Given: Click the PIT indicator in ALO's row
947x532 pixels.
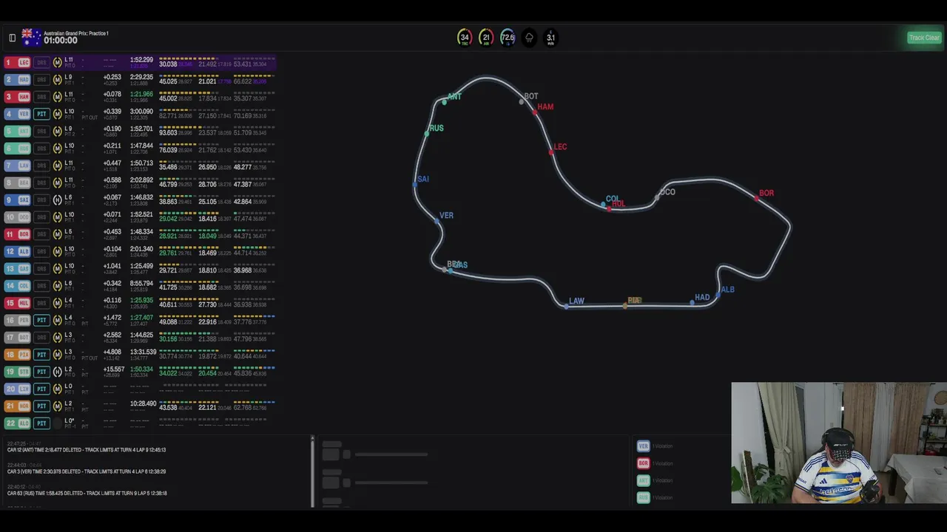Looking at the screenshot, I should coord(41,423).
